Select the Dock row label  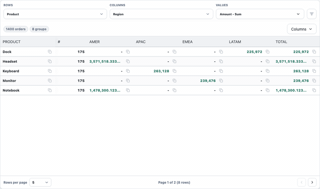click(x=7, y=52)
